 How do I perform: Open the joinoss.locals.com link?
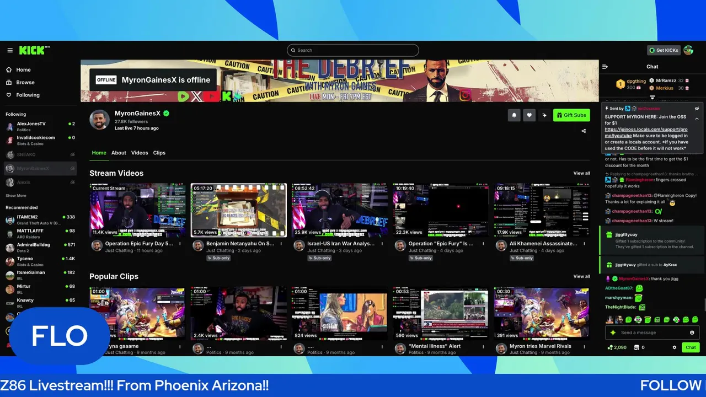click(x=646, y=132)
